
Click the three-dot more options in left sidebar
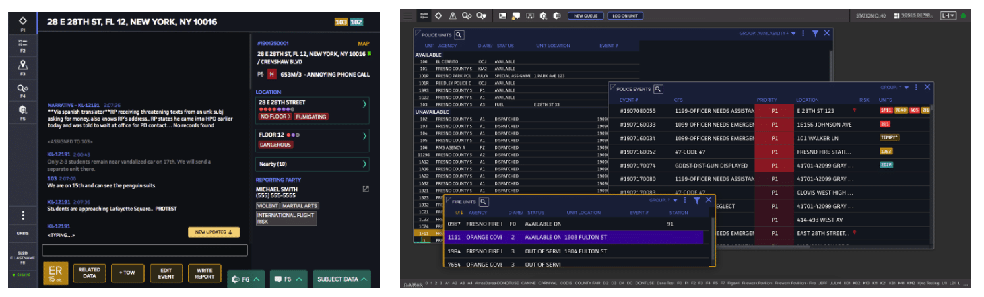coord(23,216)
